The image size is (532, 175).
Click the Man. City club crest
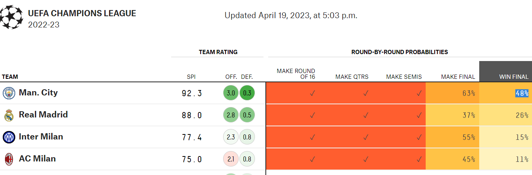9,93
